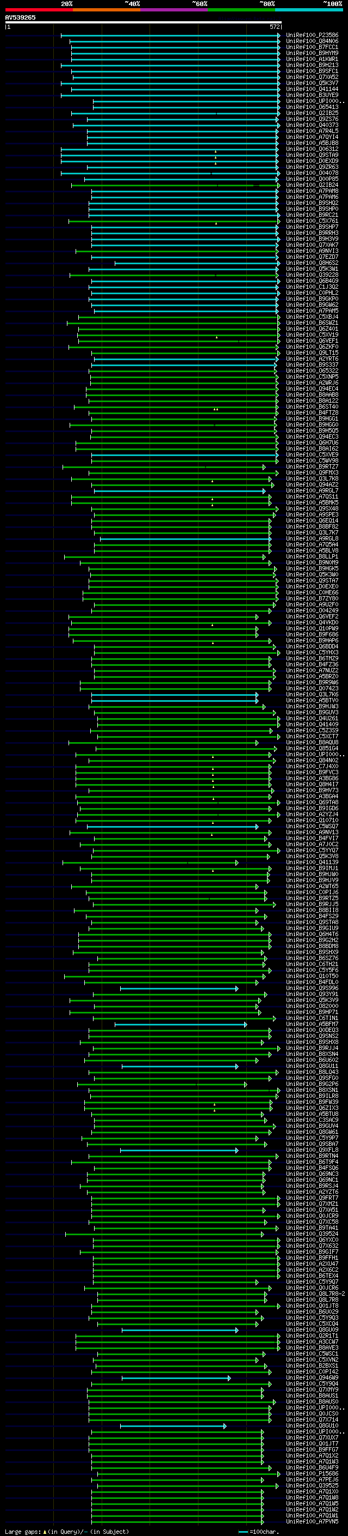Click label UniRef100_C5YHX3
348x1536 pixels.
[x=312, y=652]
